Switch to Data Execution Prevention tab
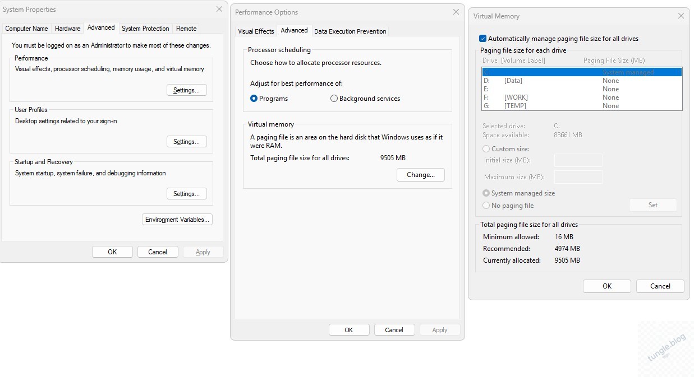Viewport: 694px width, 377px height. (350, 31)
